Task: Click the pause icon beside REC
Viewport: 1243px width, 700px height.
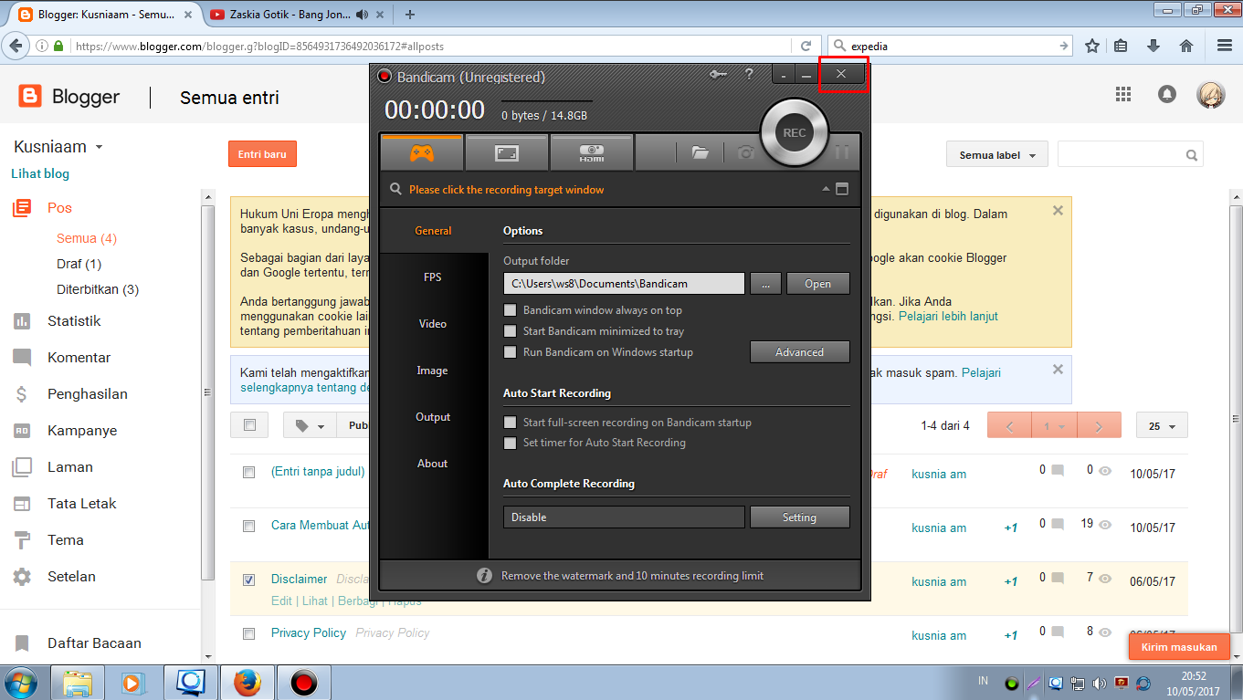Action: click(x=841, y=152)
